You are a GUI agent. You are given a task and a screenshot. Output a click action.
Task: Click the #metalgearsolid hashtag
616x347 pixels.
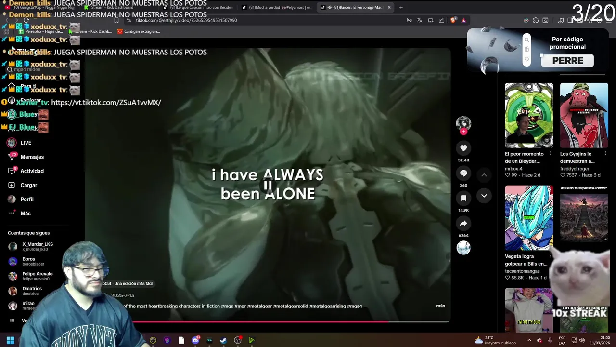pyautogui.click(x=290, y=306)
